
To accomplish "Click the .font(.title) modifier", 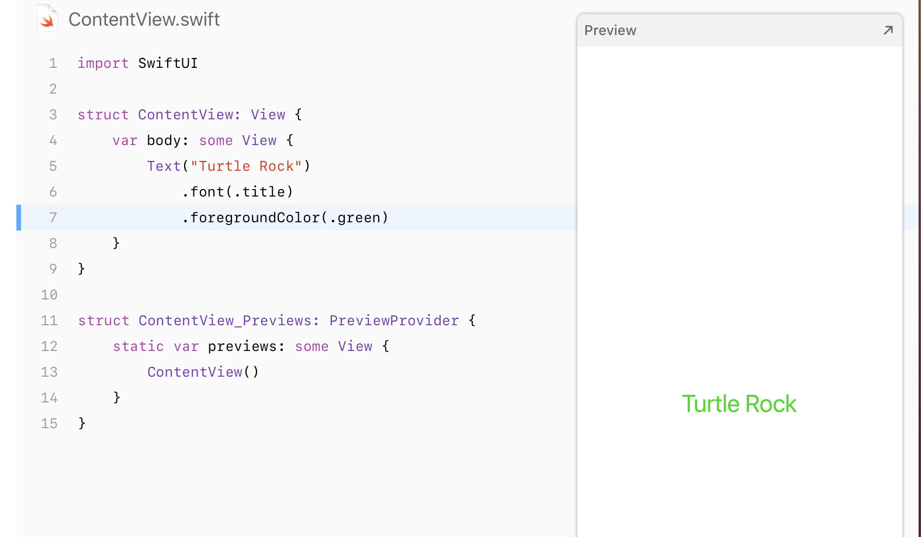I will click(x=237, y=192).
